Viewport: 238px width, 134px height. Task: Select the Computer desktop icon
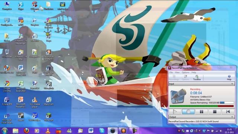pos(7,6)
